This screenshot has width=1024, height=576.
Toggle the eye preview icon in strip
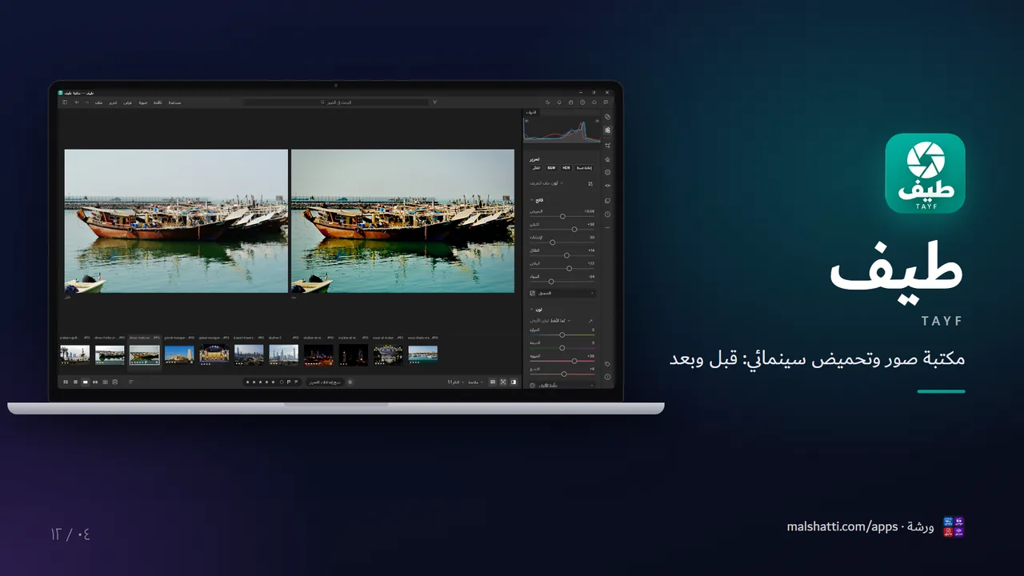pyautogui.click(x=608, y=186)
